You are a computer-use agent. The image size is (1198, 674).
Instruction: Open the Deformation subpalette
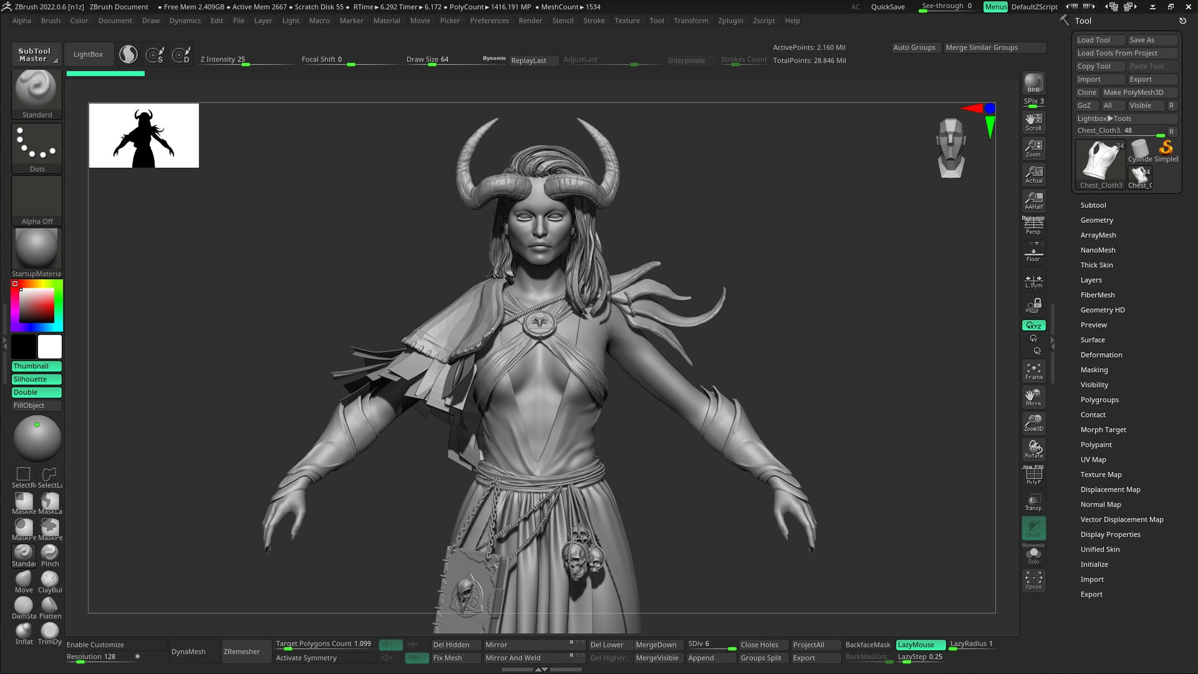1101,355
